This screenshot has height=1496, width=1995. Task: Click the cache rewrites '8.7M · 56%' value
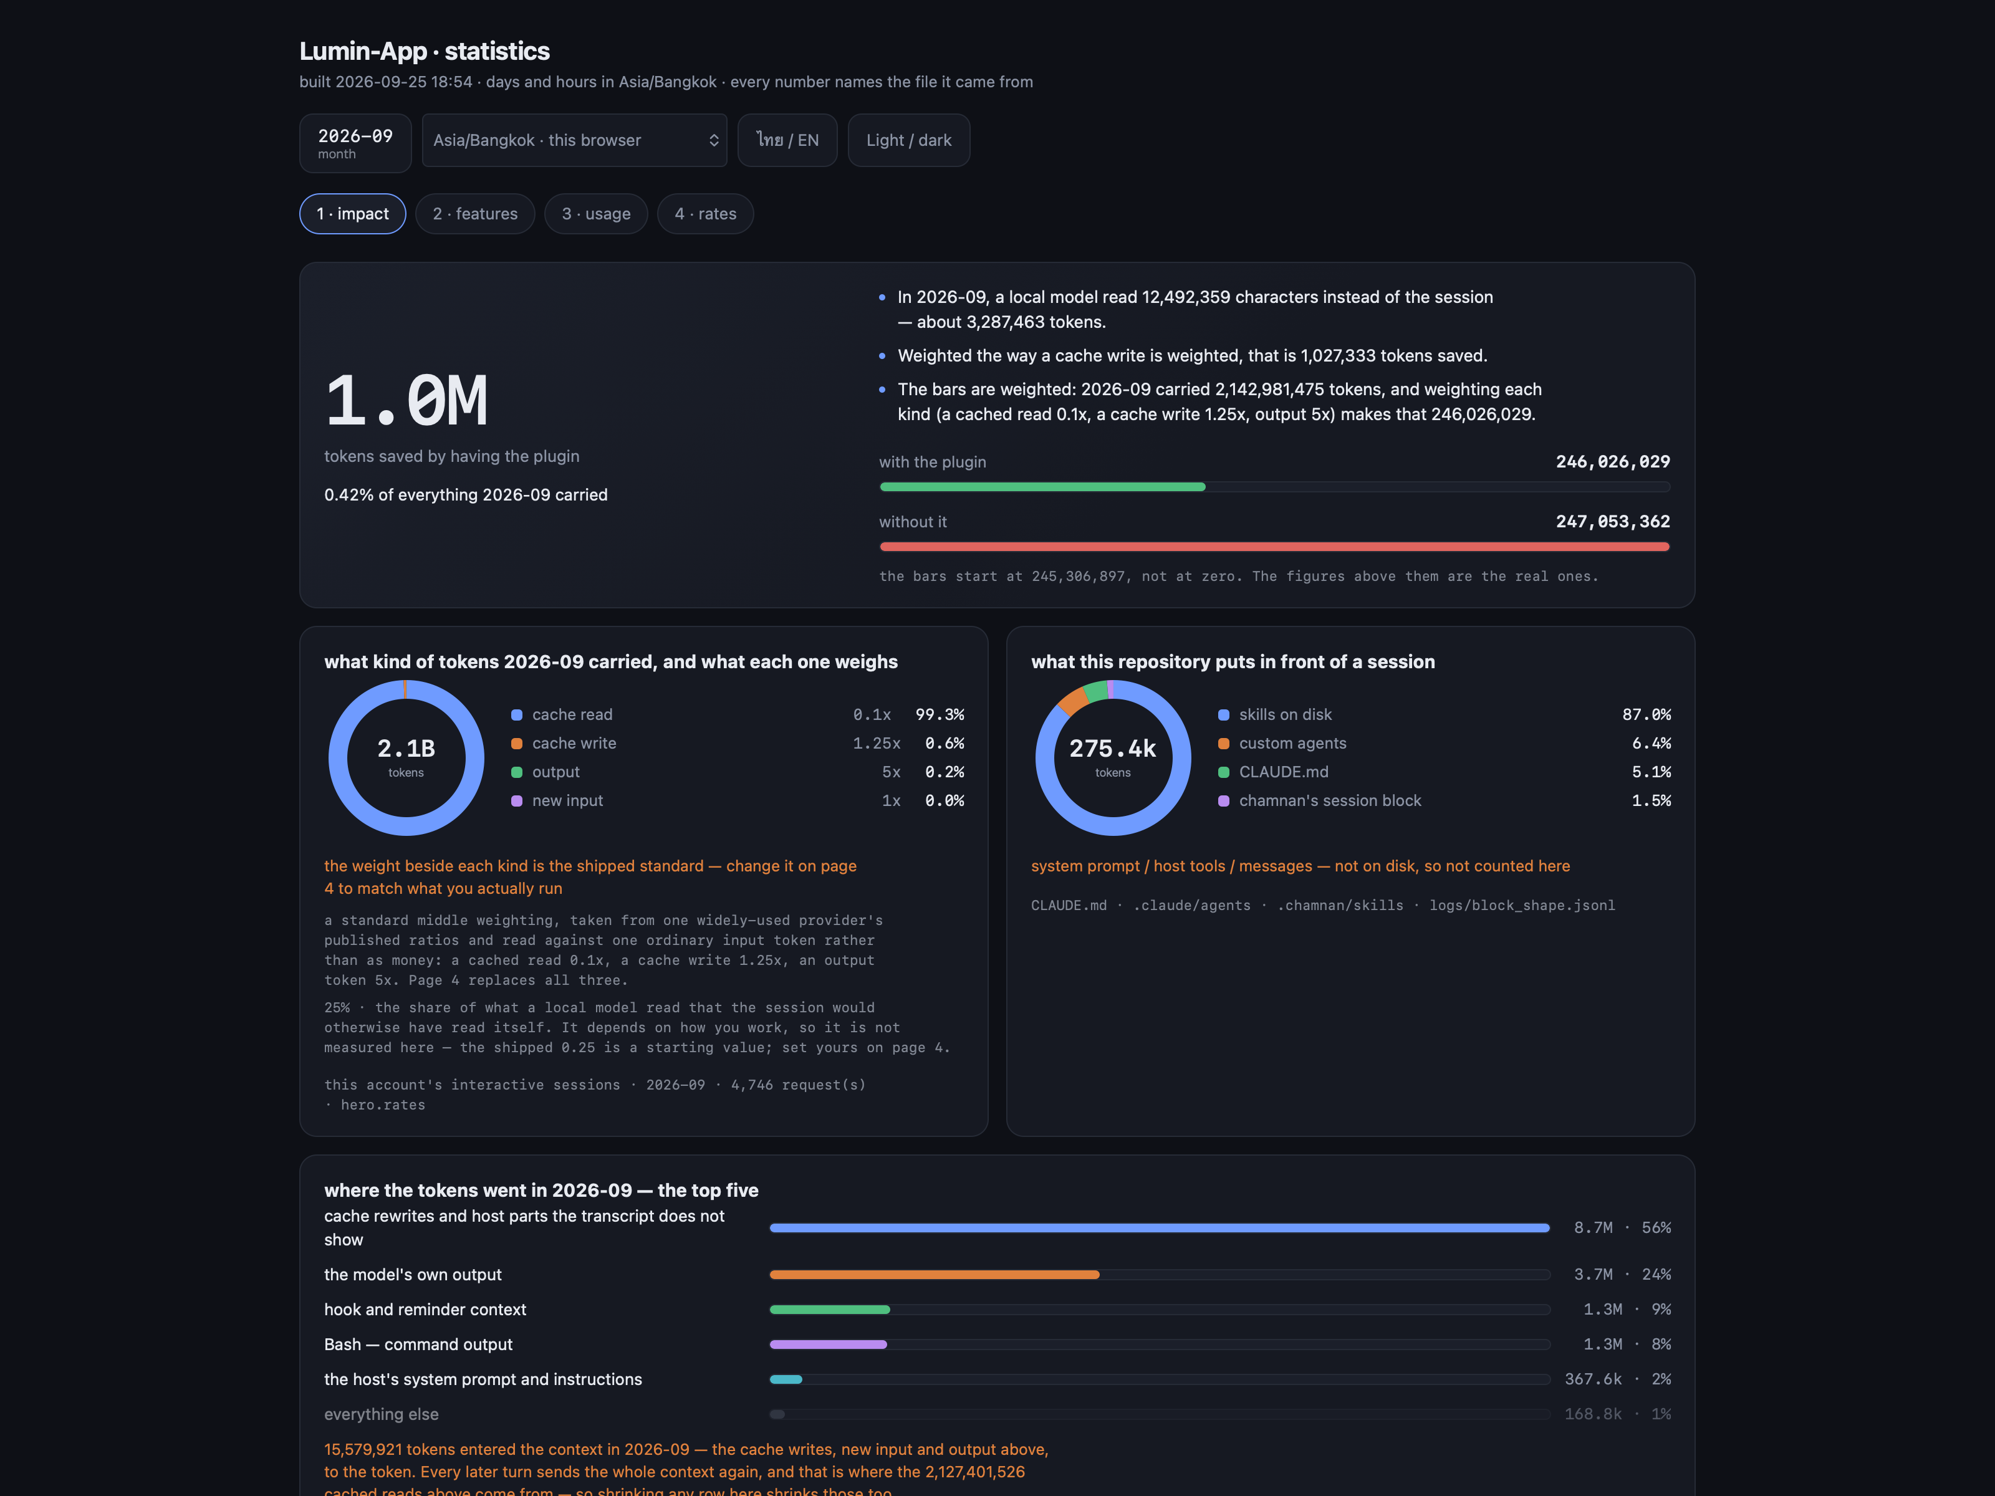pos(1622,1227)
